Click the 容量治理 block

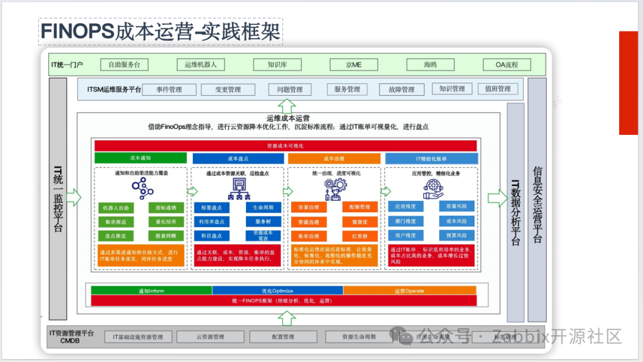309,207
